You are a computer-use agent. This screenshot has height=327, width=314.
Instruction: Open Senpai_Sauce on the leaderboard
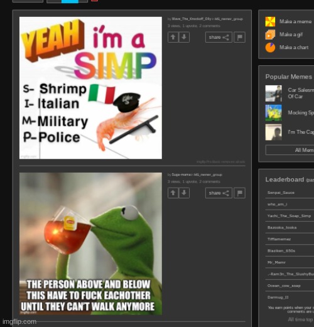[281, 193]
